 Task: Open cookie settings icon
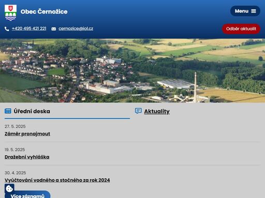pyautogui.click(x=9, y=189)
